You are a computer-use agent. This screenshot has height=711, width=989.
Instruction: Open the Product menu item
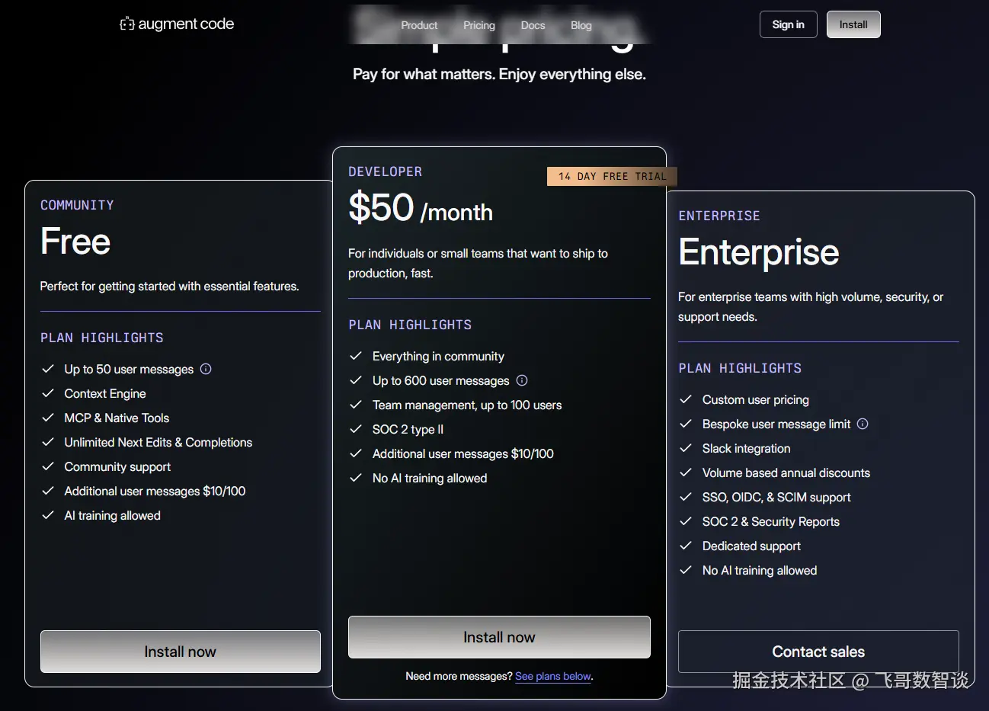(x=419, y=25)
